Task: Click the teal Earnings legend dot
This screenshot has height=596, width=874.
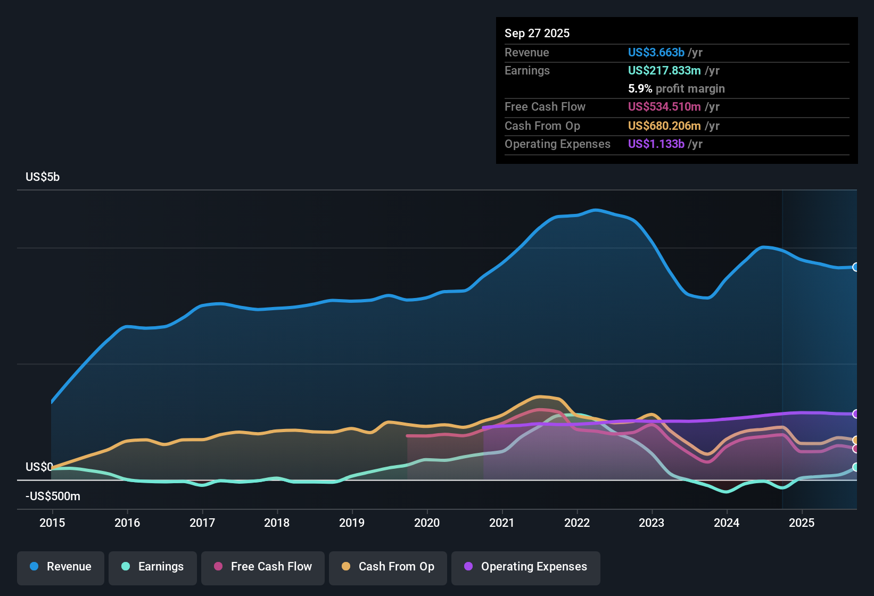Action: (126, 566)
